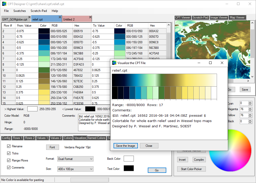The height and width of the screenshot is (183, 256).
Task: Click the Invert button
Action: click(x=182, y=160)
